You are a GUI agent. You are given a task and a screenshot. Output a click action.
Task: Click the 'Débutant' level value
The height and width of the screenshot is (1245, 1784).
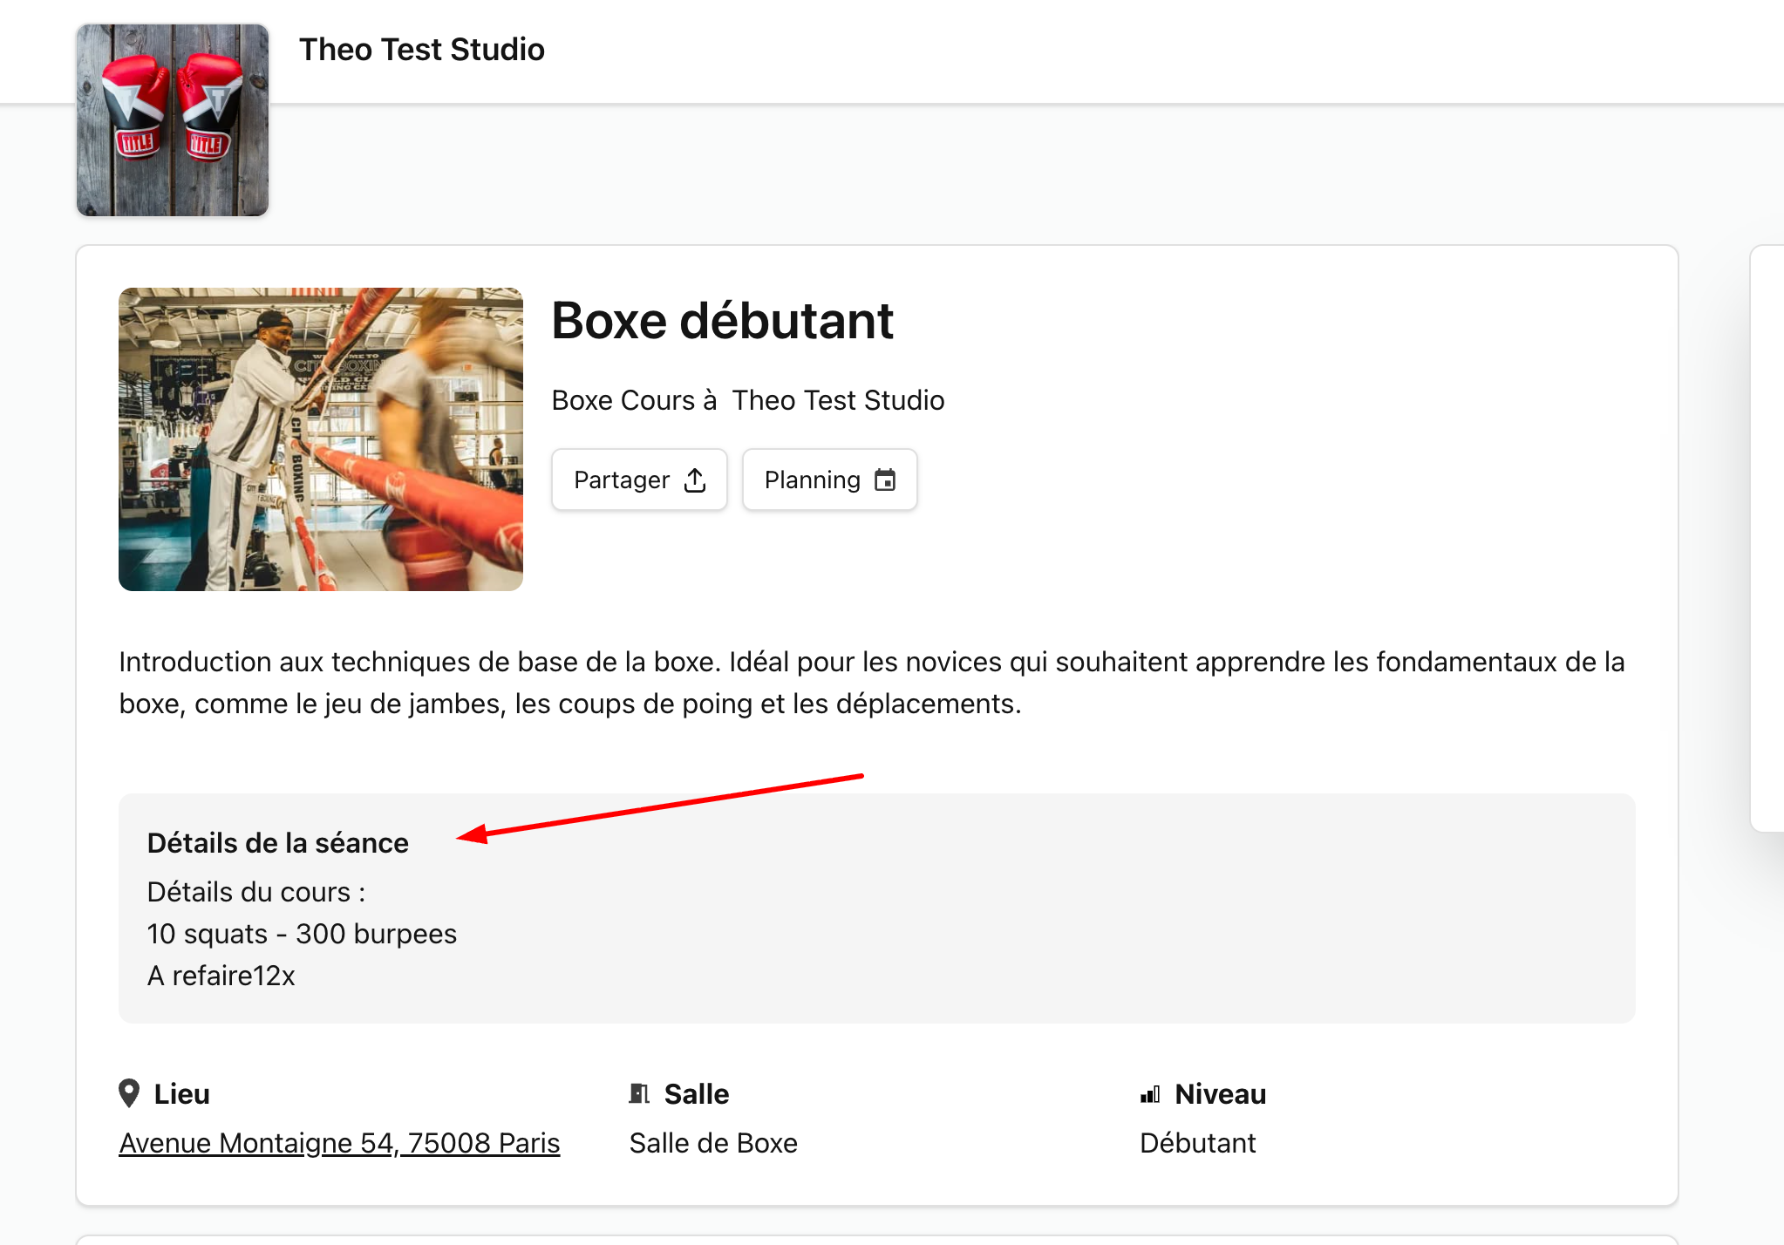point(1198,1142)
